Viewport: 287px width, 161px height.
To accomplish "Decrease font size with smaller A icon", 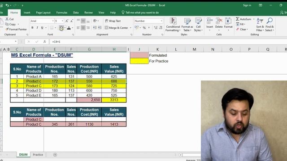I will coord(72,21).
